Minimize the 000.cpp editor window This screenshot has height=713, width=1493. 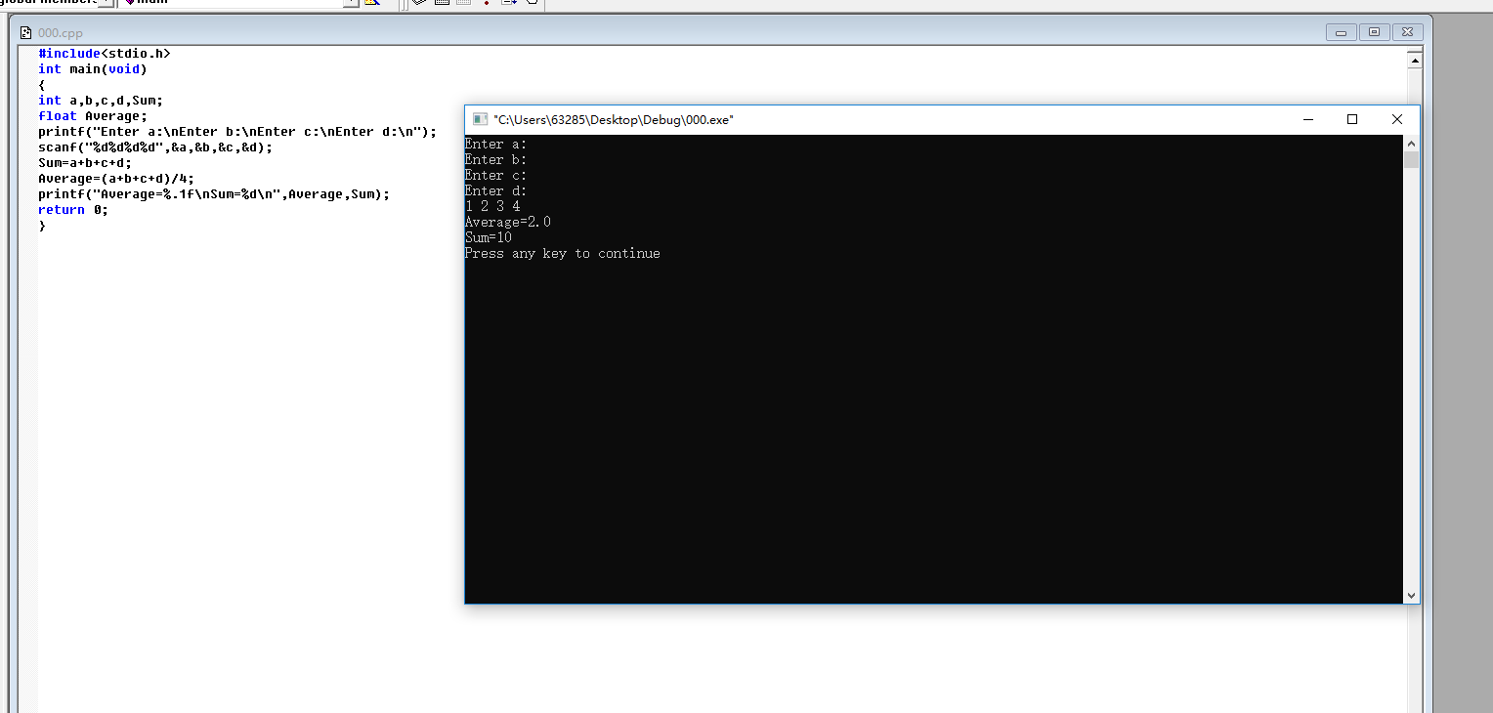pos(1342,32)
